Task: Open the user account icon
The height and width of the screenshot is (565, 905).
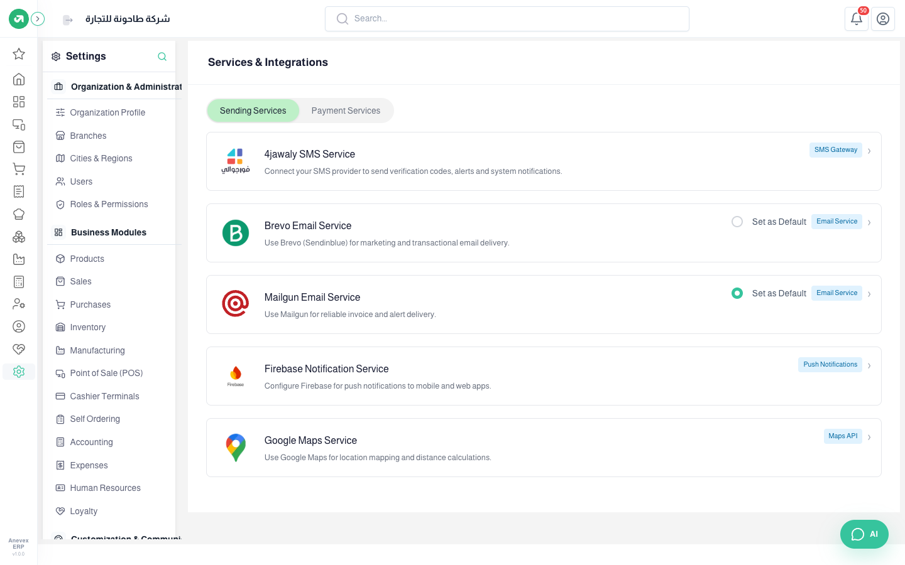Action: [x=883, y=19]
